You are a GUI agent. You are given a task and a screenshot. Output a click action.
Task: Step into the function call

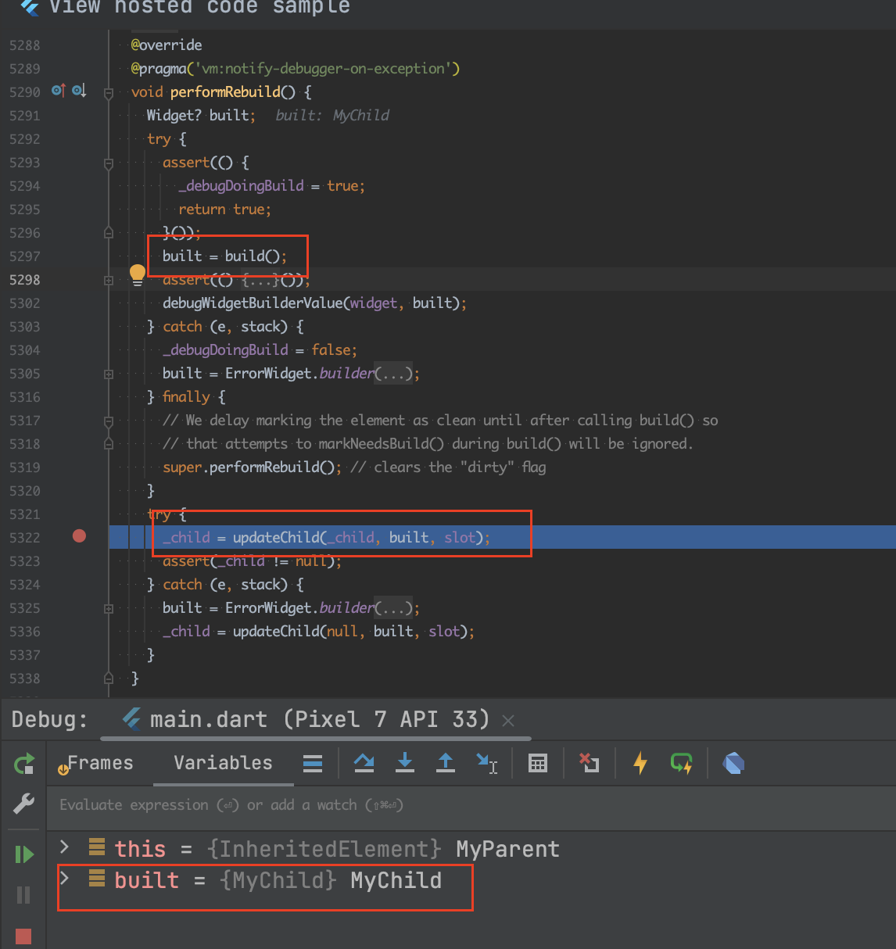405,763
